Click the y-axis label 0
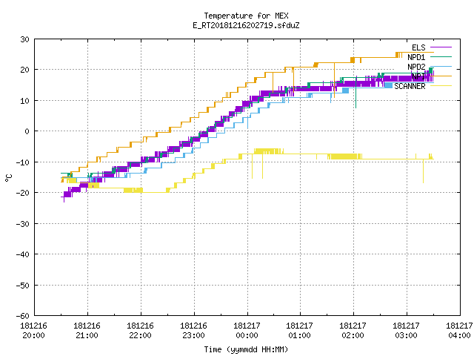The width and height of the screenshot is (474, 356). (27, 131)
